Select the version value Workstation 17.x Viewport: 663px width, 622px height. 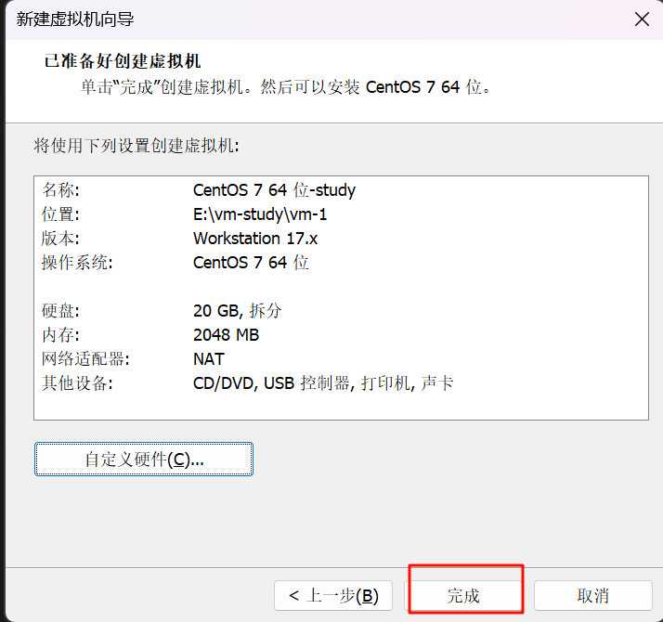pyautogui.click(x=255, y=239)
